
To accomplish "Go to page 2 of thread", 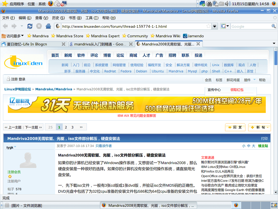I will (66, 127).
